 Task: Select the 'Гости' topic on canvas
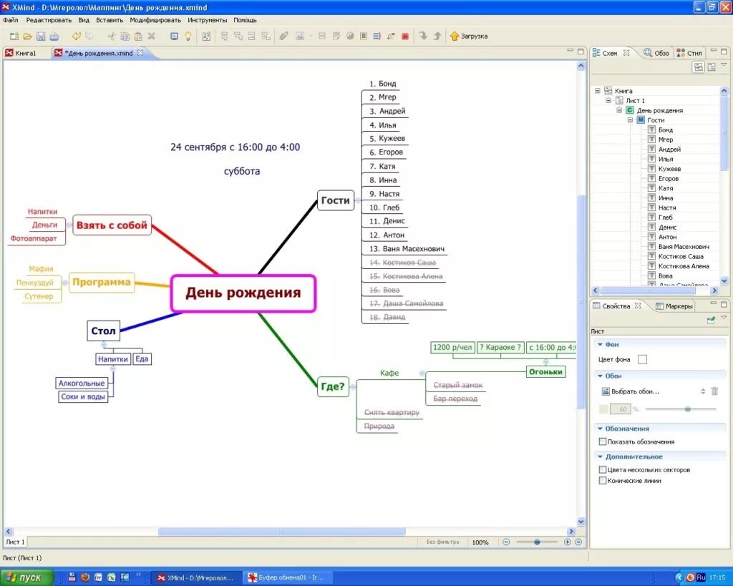click(336, 200)
